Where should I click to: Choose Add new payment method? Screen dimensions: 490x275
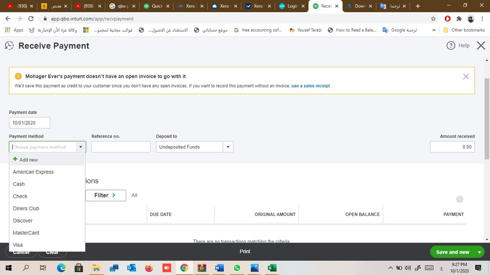tap(47, 159)
